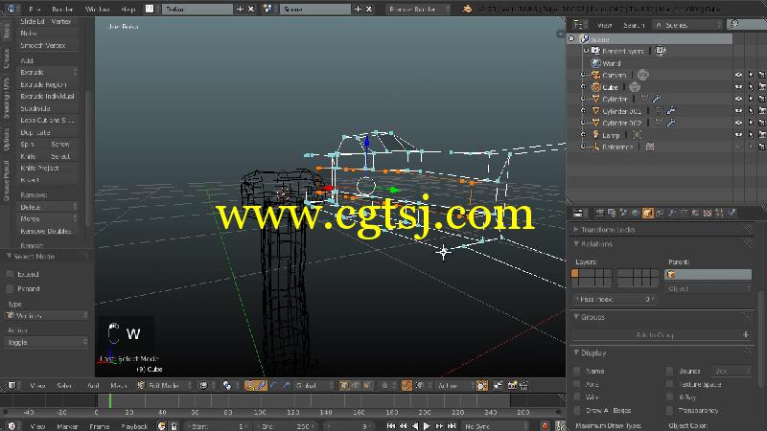The width and height of the screenshot is (767, 431).
Task: Play animation forward in timeline
Action: [427, 426]
